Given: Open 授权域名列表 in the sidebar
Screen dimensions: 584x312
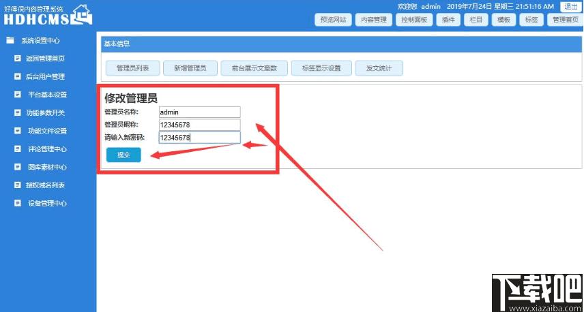Looking at the screenshot, I should (x=46, y=185).
